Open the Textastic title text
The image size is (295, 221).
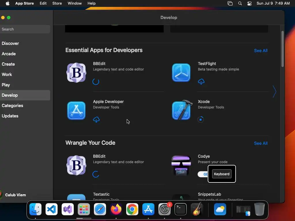(x=101, y=194)
